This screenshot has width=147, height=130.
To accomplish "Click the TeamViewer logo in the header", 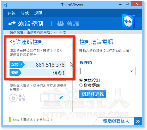I will point(129,21).
